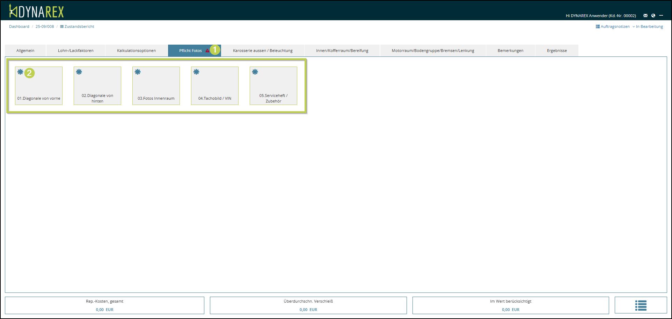Open order 25-09/008 breadcrumb link
The height and width of the screenshot is (319, 672).
pyautogui.click(x=45, y=26)
